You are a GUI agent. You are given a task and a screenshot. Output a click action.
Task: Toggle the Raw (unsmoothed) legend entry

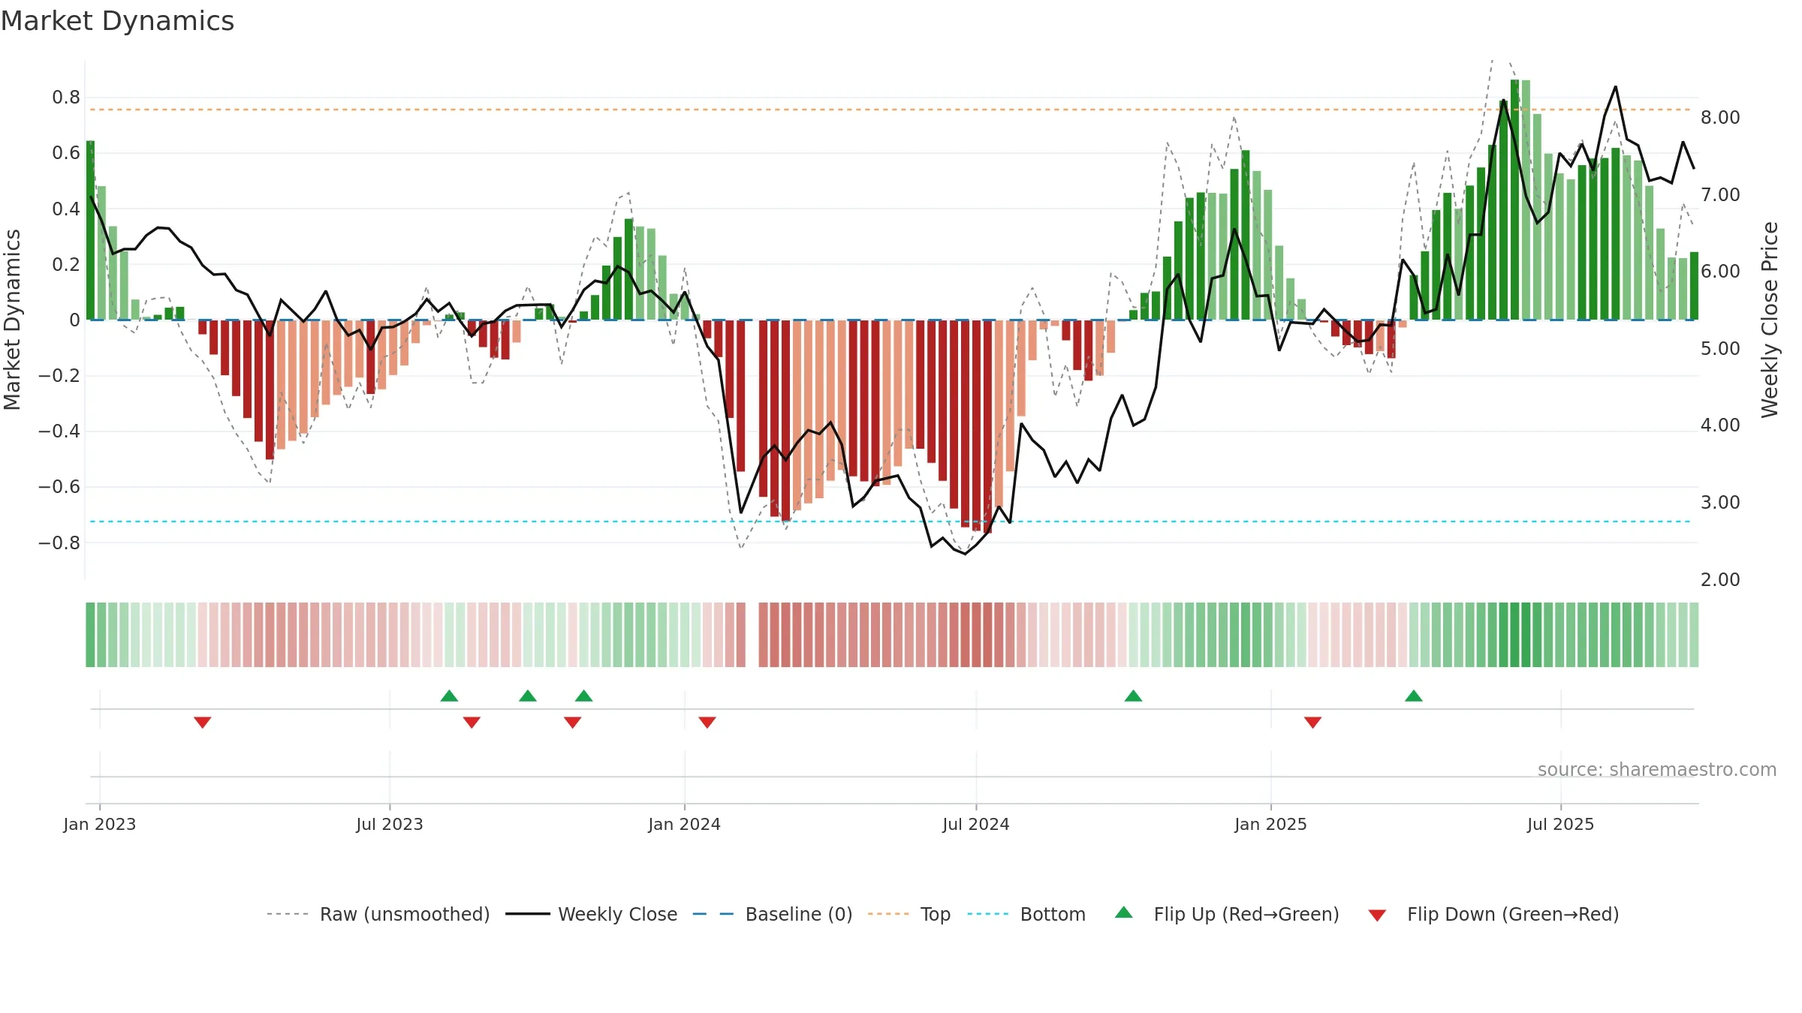(x=378, y=914)
